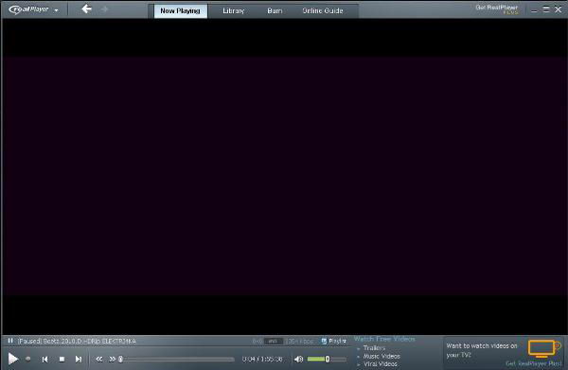
Task: Maximize the RealPlayer window
Action: [546, 9]
